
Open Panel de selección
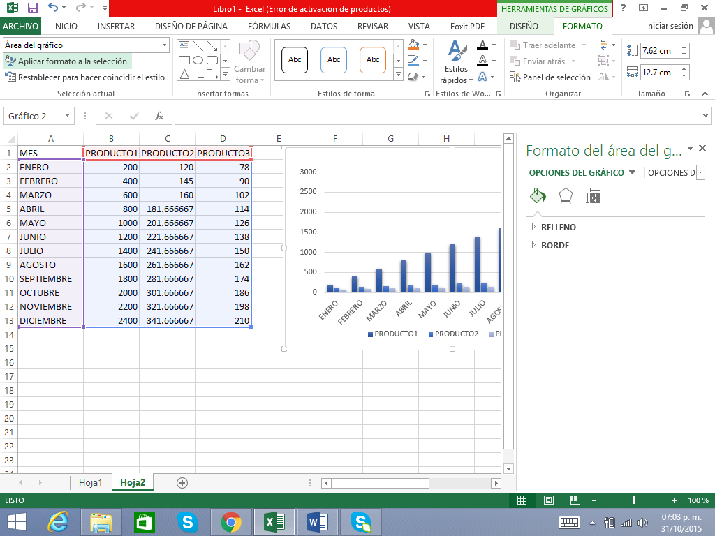coord(550,77)
